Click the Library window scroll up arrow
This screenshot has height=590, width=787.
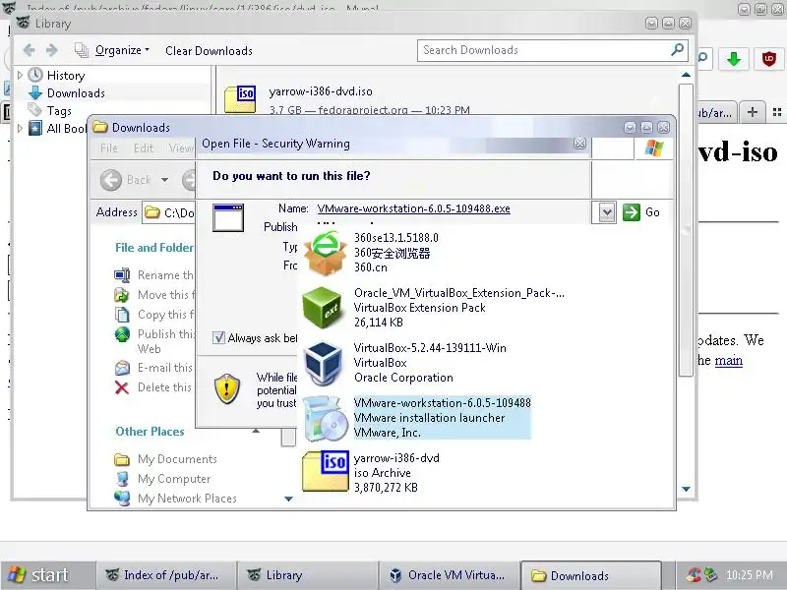coord(686,75)
